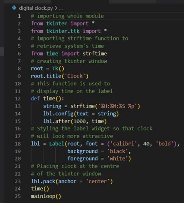Click 'tkinter' in 'from tkinter import *'
Image resolution: width=184 pixels, height=203 pixels.
(57, 23)
